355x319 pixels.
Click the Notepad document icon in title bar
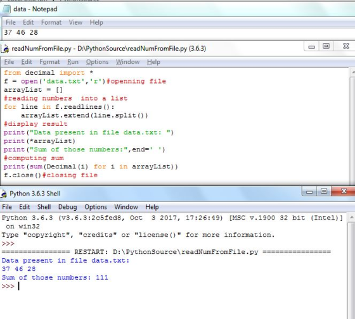tap(6, 9)
